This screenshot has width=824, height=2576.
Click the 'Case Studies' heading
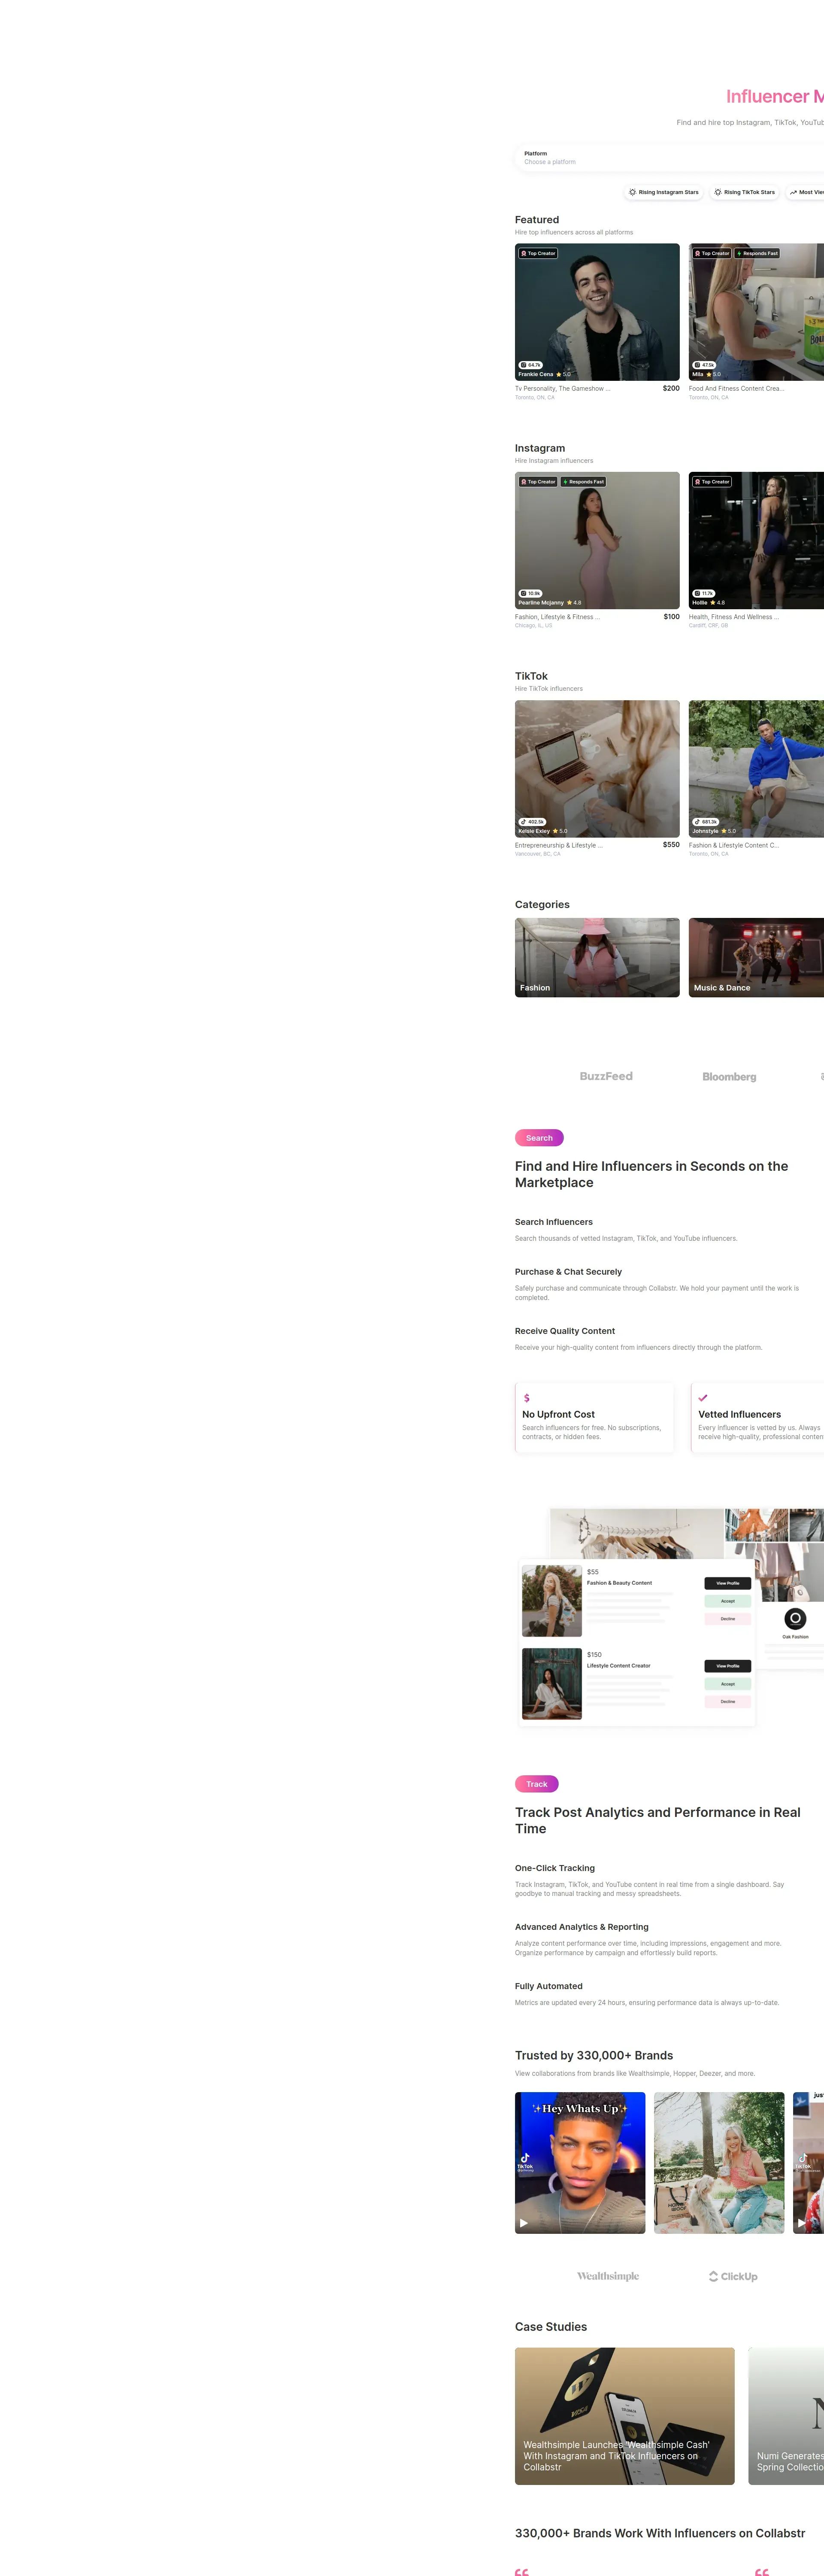pos(551,2327)
